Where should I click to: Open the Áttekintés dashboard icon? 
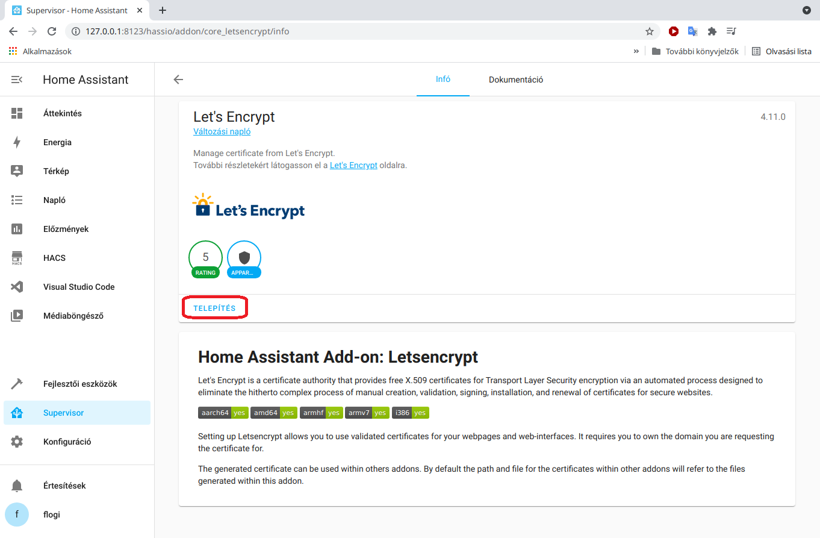point(17,113)
